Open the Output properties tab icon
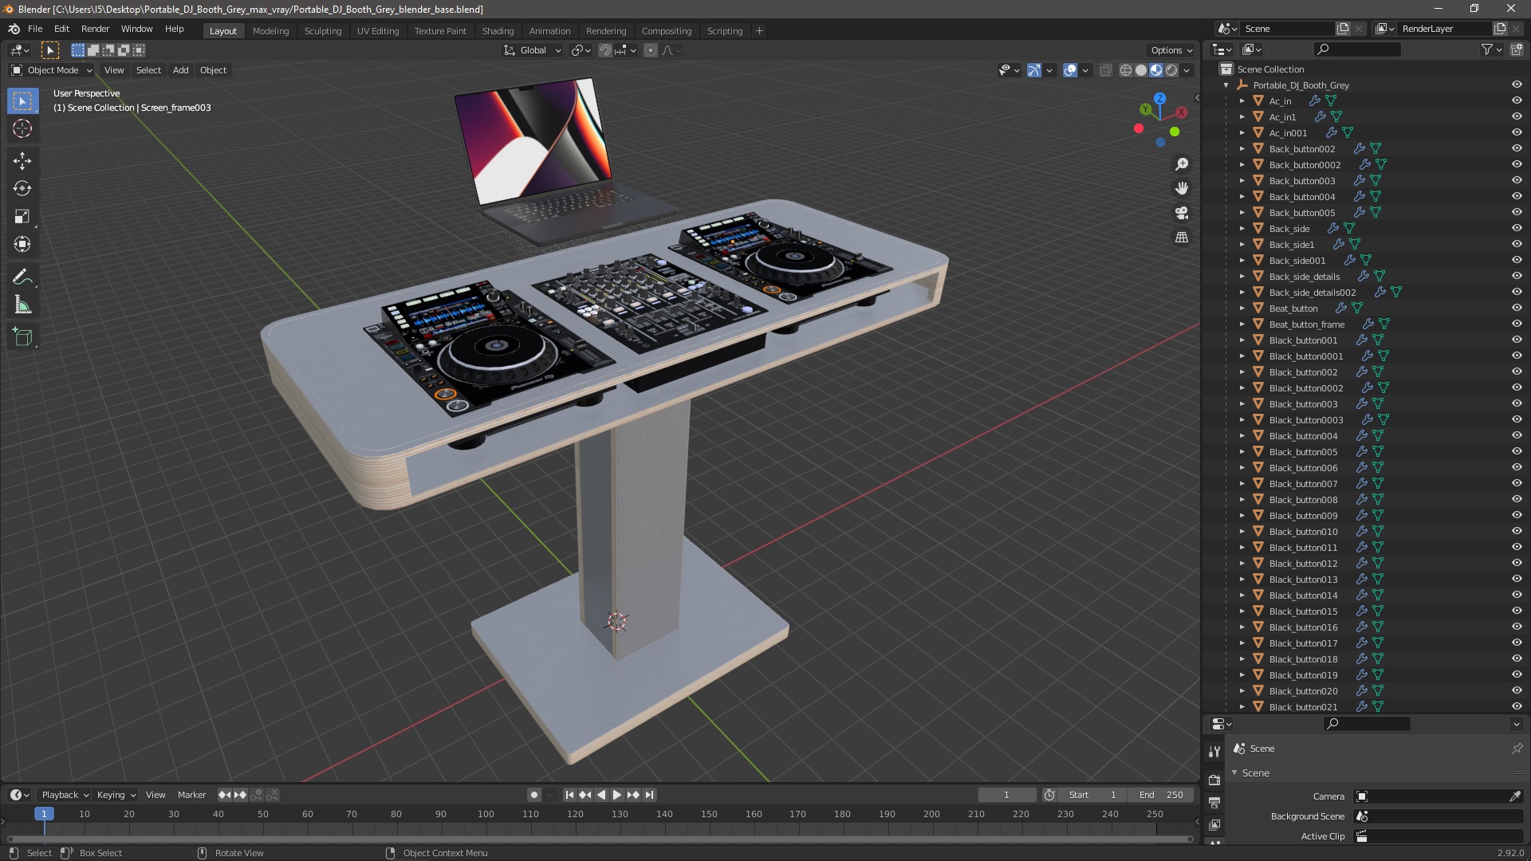 coord(1214,802)
